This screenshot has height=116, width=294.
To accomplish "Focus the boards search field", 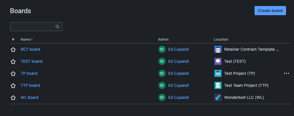I will (36, 27).
